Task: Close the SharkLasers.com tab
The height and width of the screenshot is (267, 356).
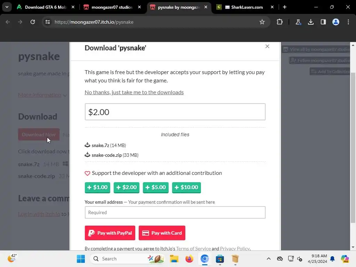Action: [272, 7]
